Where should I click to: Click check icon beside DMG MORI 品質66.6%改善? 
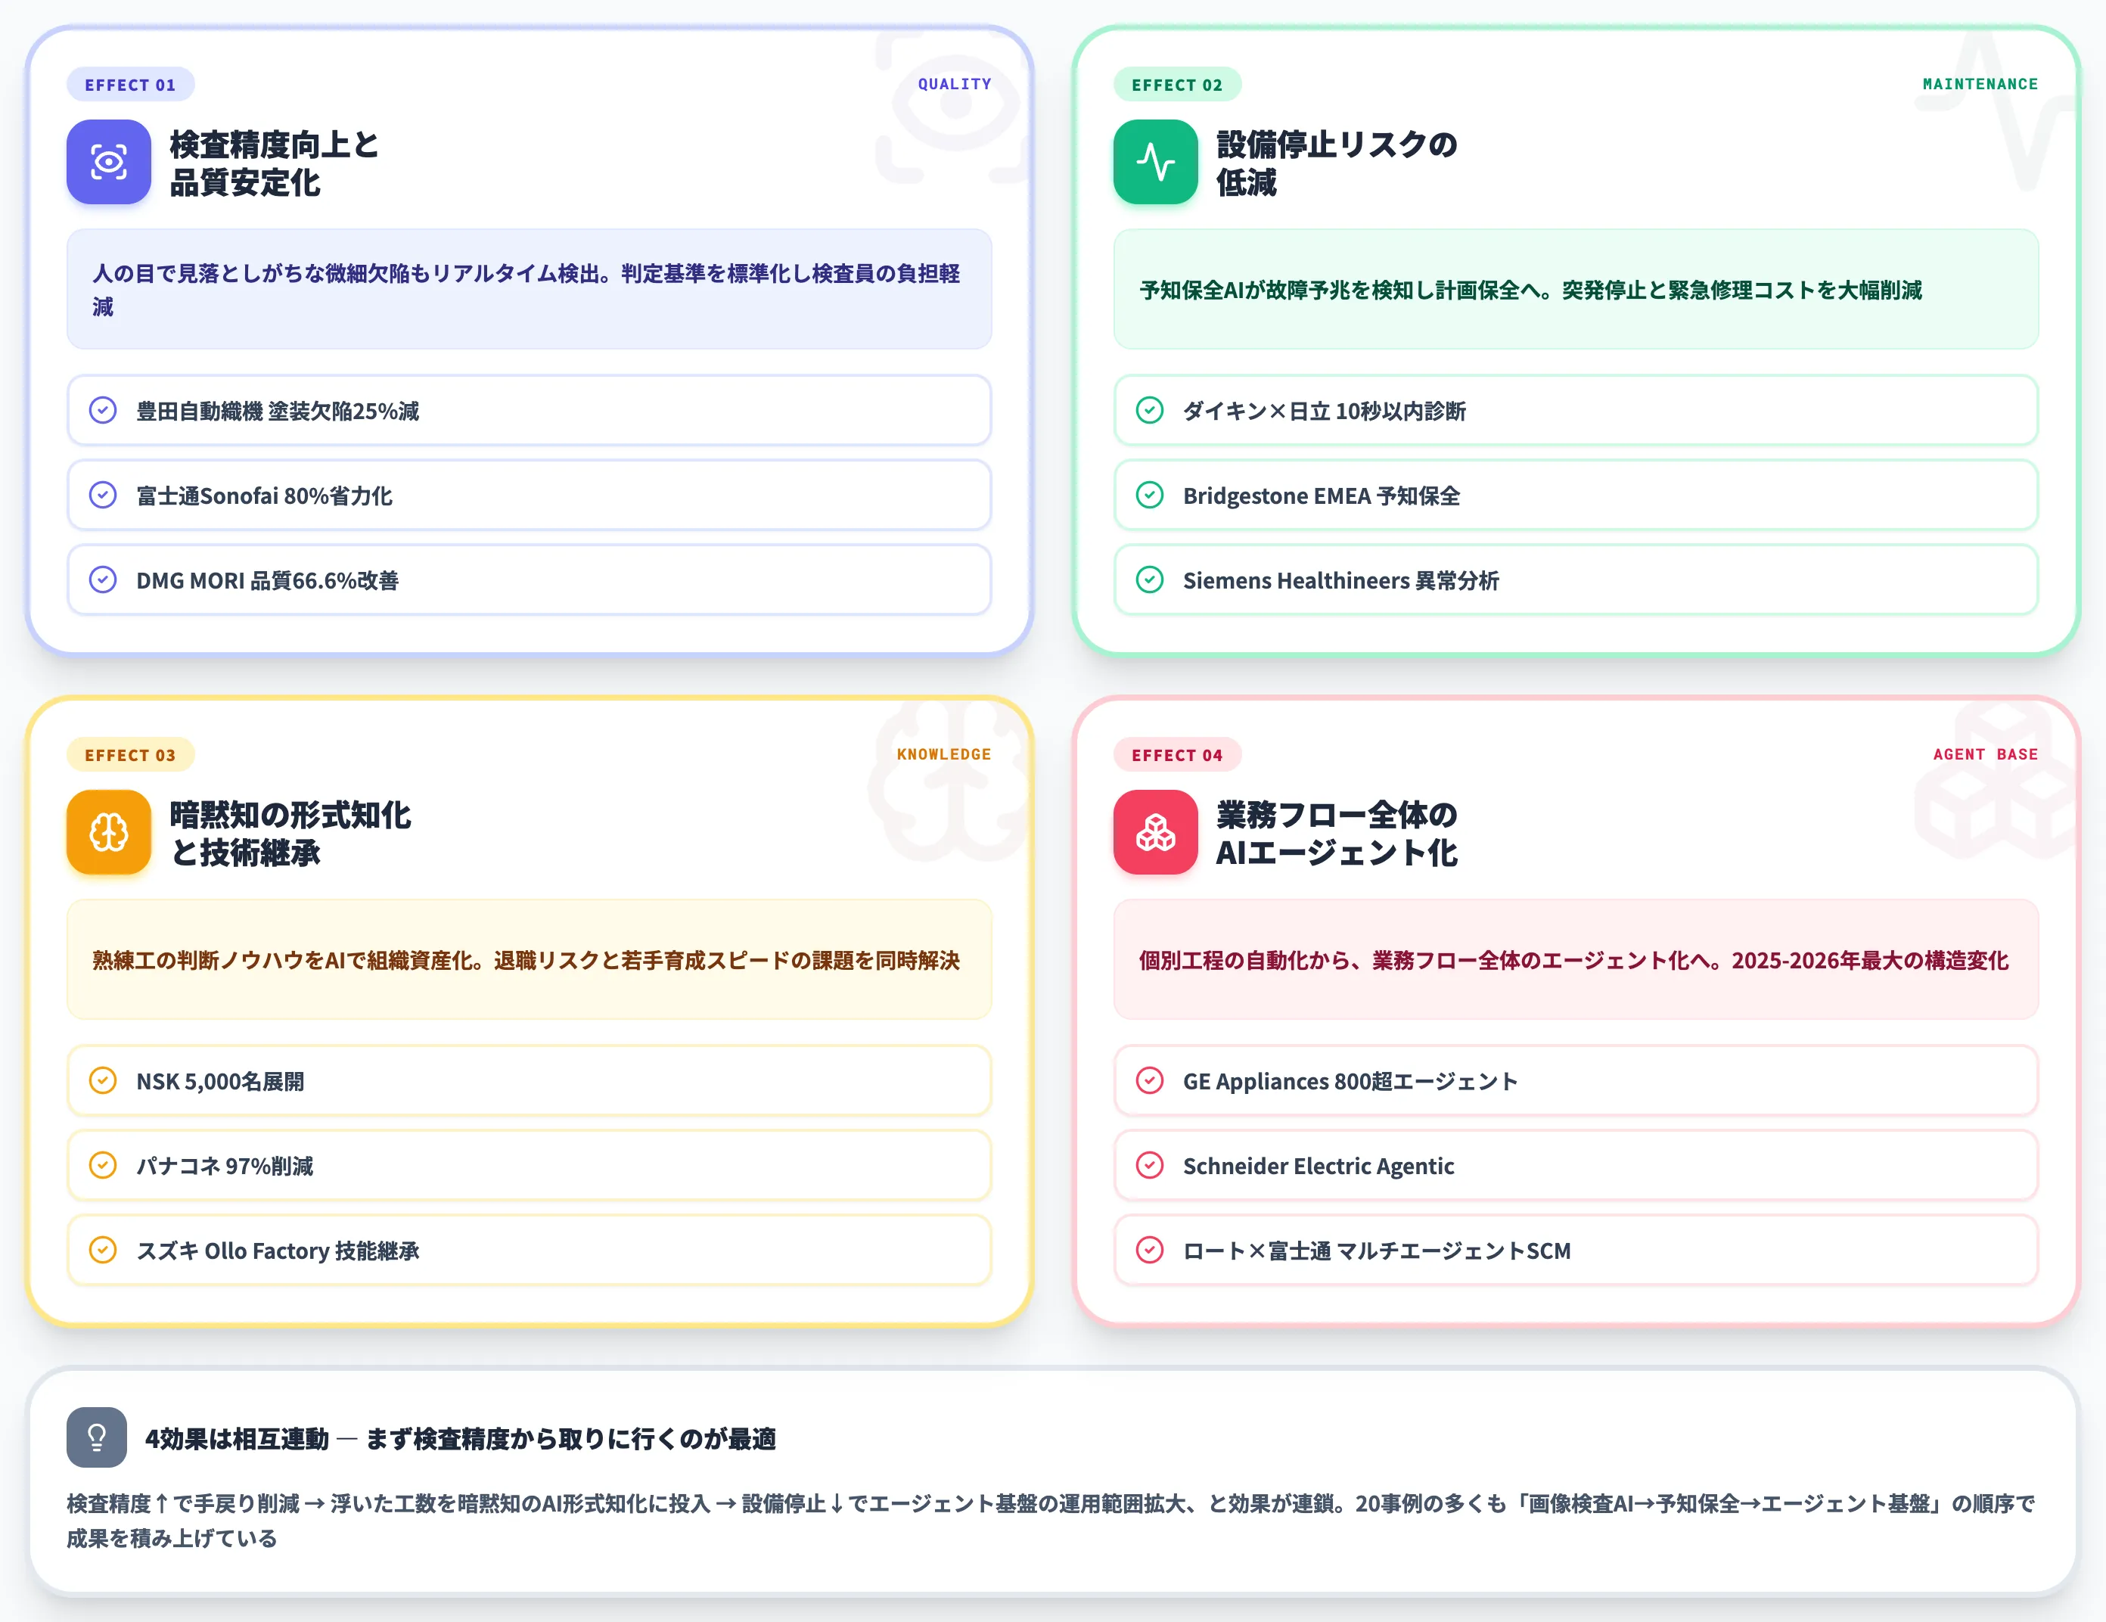(x=103, y=580)
